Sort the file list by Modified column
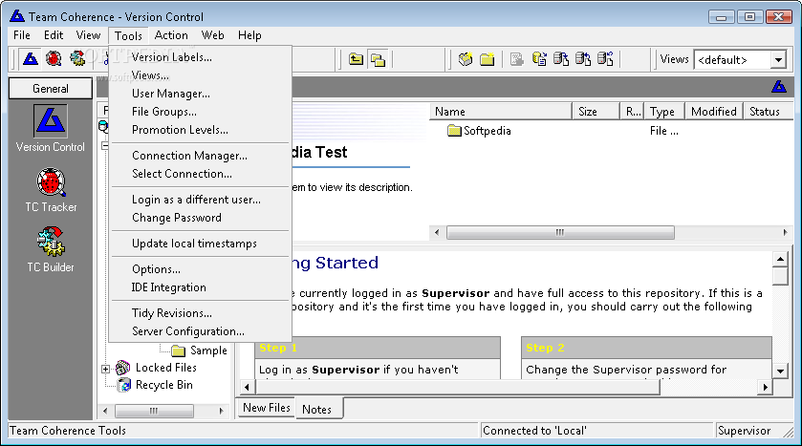The height and width of the screenshot is (446, 802). [714, 112]
